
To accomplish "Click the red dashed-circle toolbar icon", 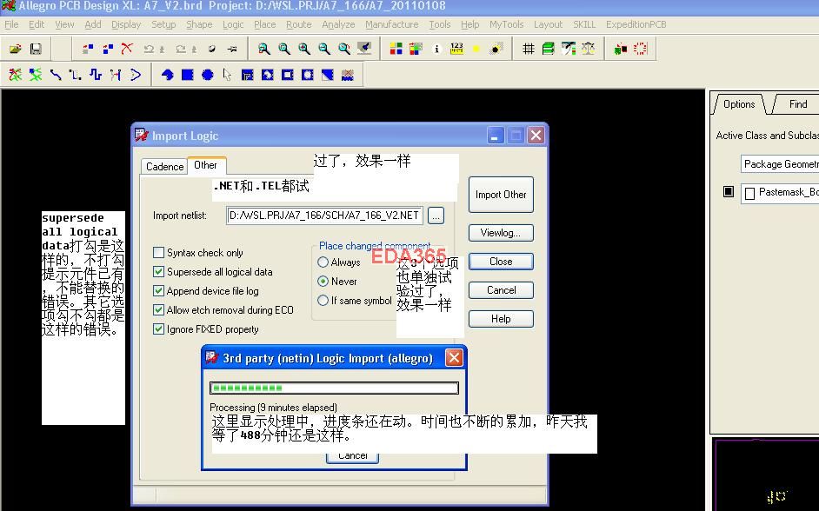I will pyautogui.click(x=640, y=49).
